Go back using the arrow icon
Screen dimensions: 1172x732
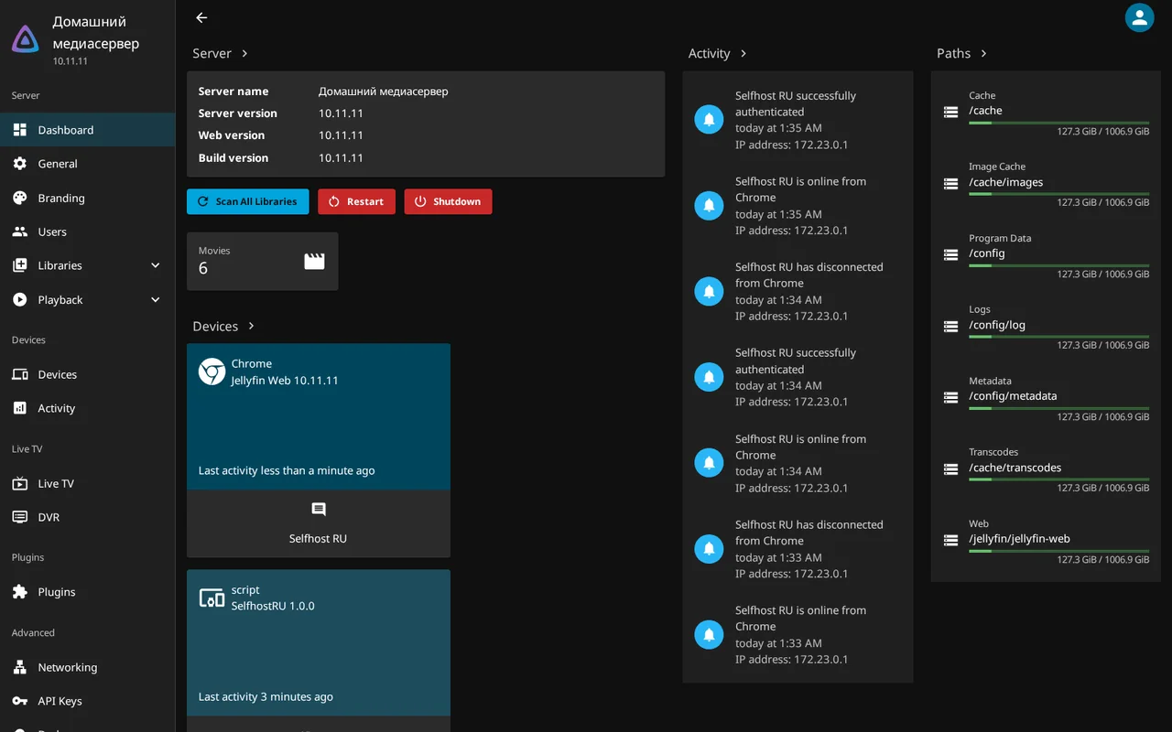(201, 17)
